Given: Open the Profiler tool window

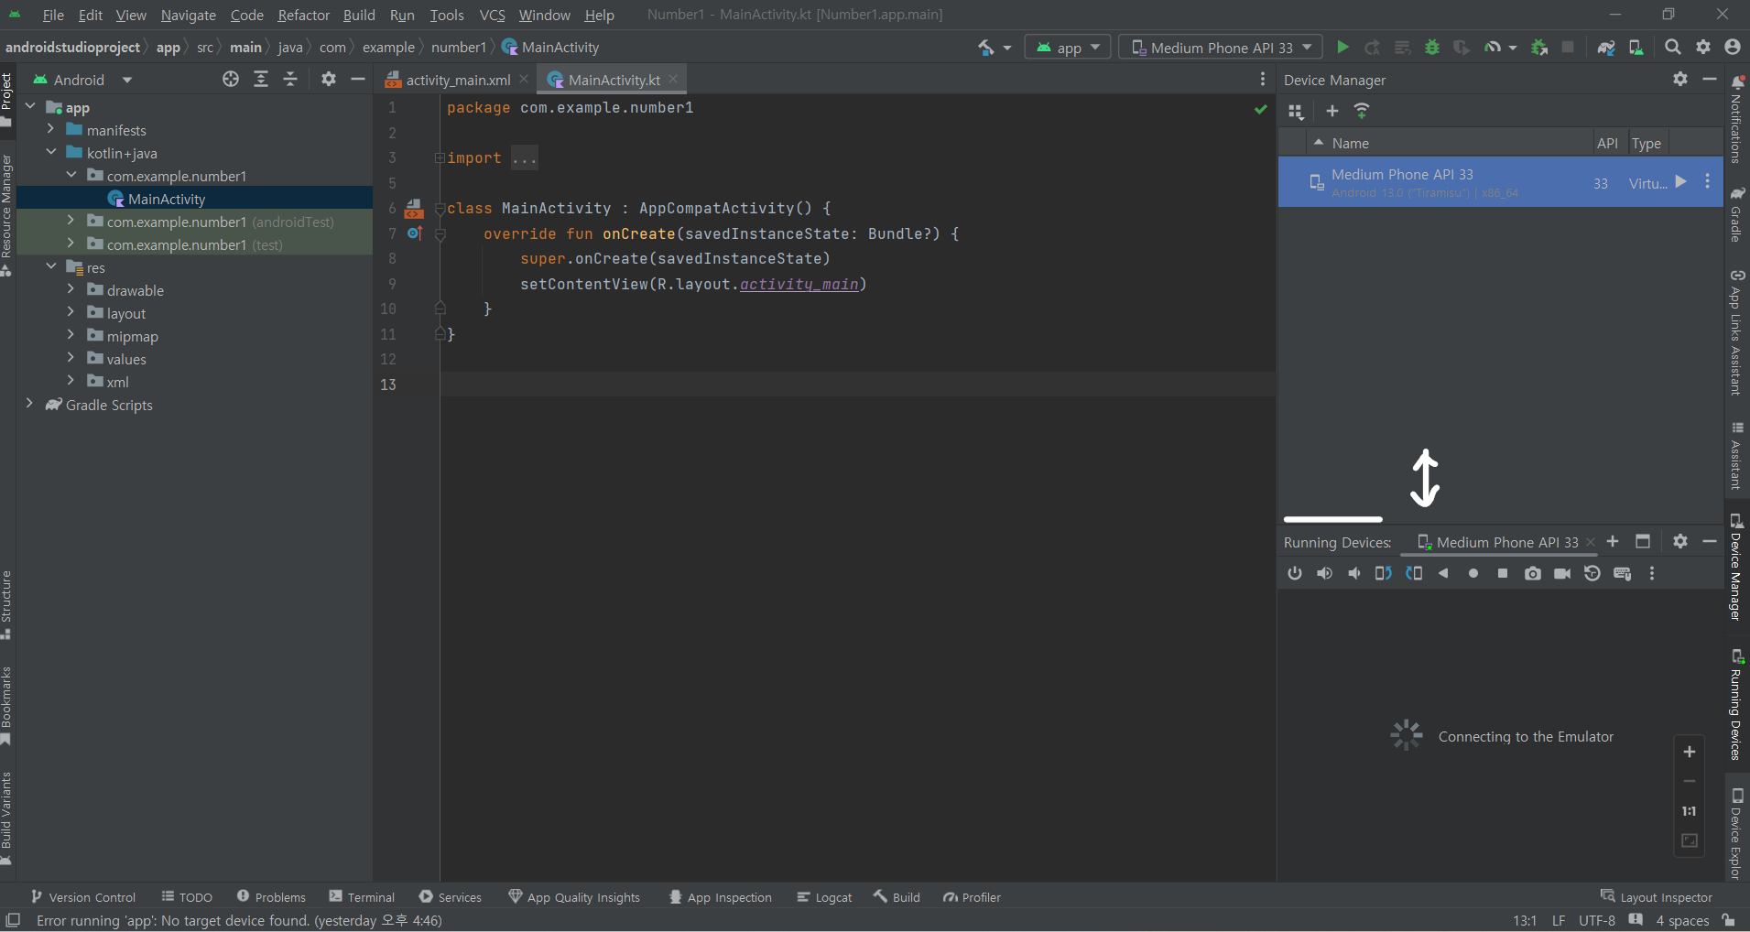Looking at the screenshot, I should pyautogui.click(x=972, y=897).
